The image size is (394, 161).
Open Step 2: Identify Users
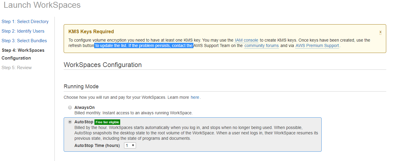pyautogui.click(x=23, y=31)
